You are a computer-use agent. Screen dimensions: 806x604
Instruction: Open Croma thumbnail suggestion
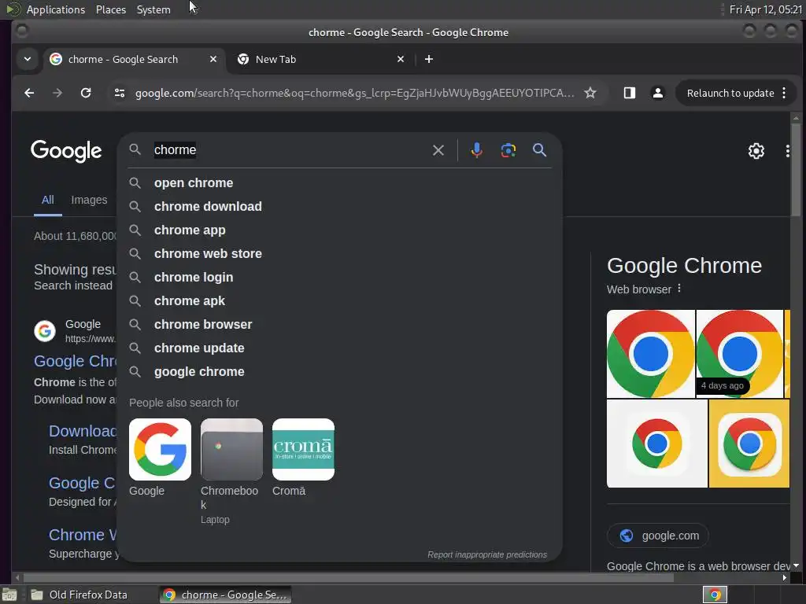(303, 449)
